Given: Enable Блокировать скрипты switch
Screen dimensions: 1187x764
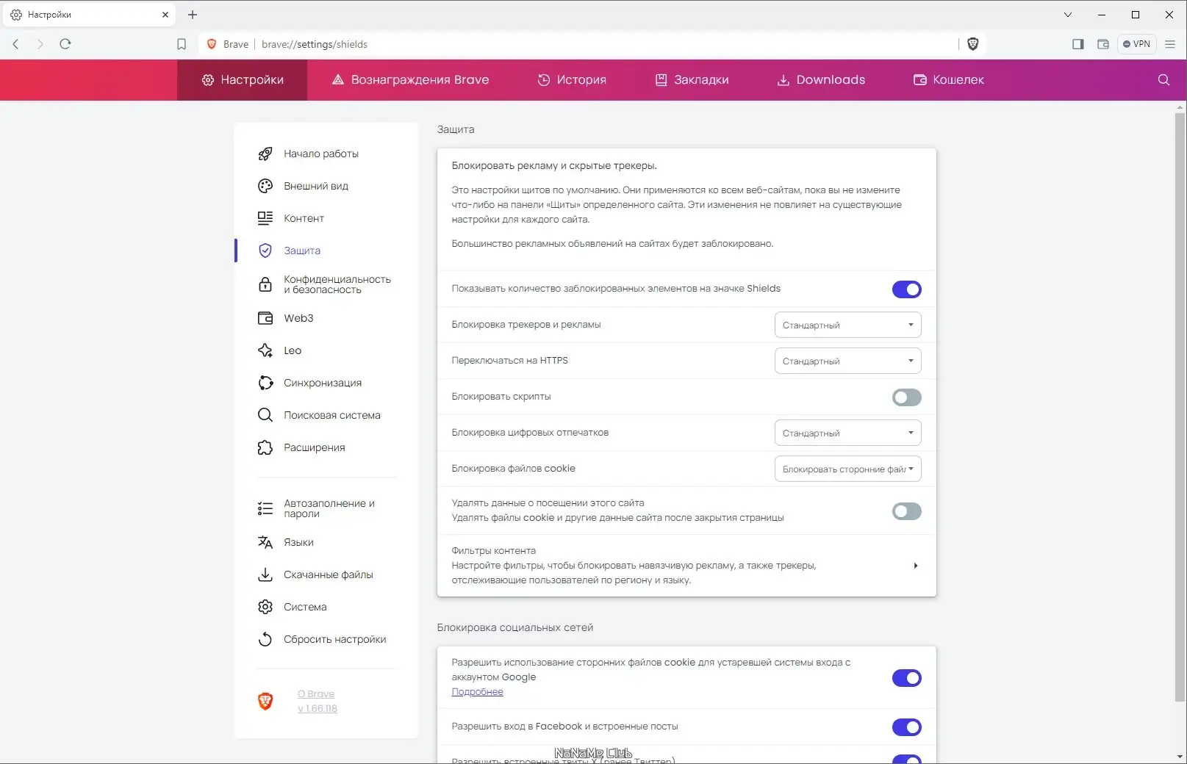Looking at the screenshot, I should coord(906,397).
